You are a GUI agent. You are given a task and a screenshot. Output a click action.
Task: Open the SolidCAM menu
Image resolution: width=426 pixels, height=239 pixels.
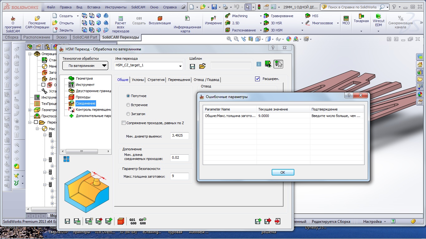click(139, 7)
